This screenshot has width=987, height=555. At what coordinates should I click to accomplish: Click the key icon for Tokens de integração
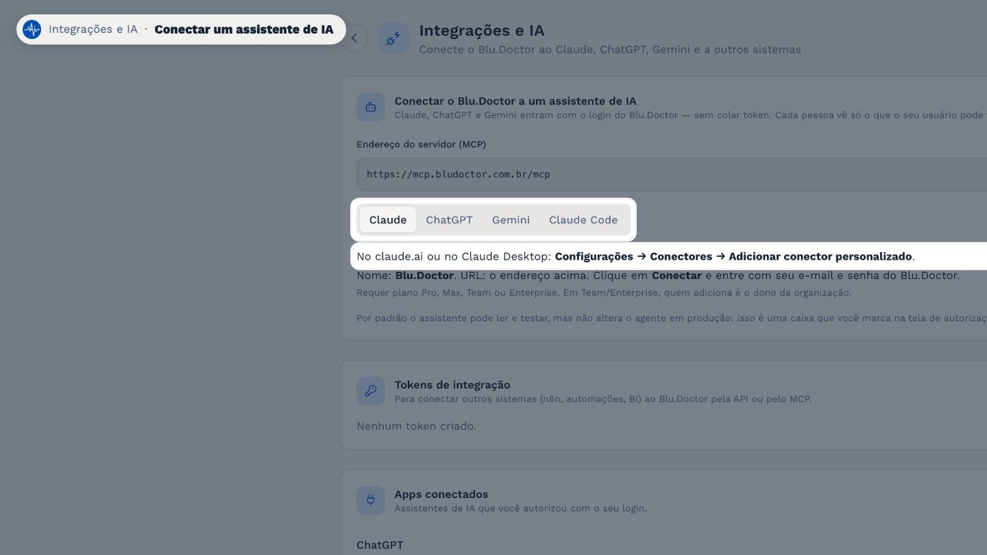[371, 391]
